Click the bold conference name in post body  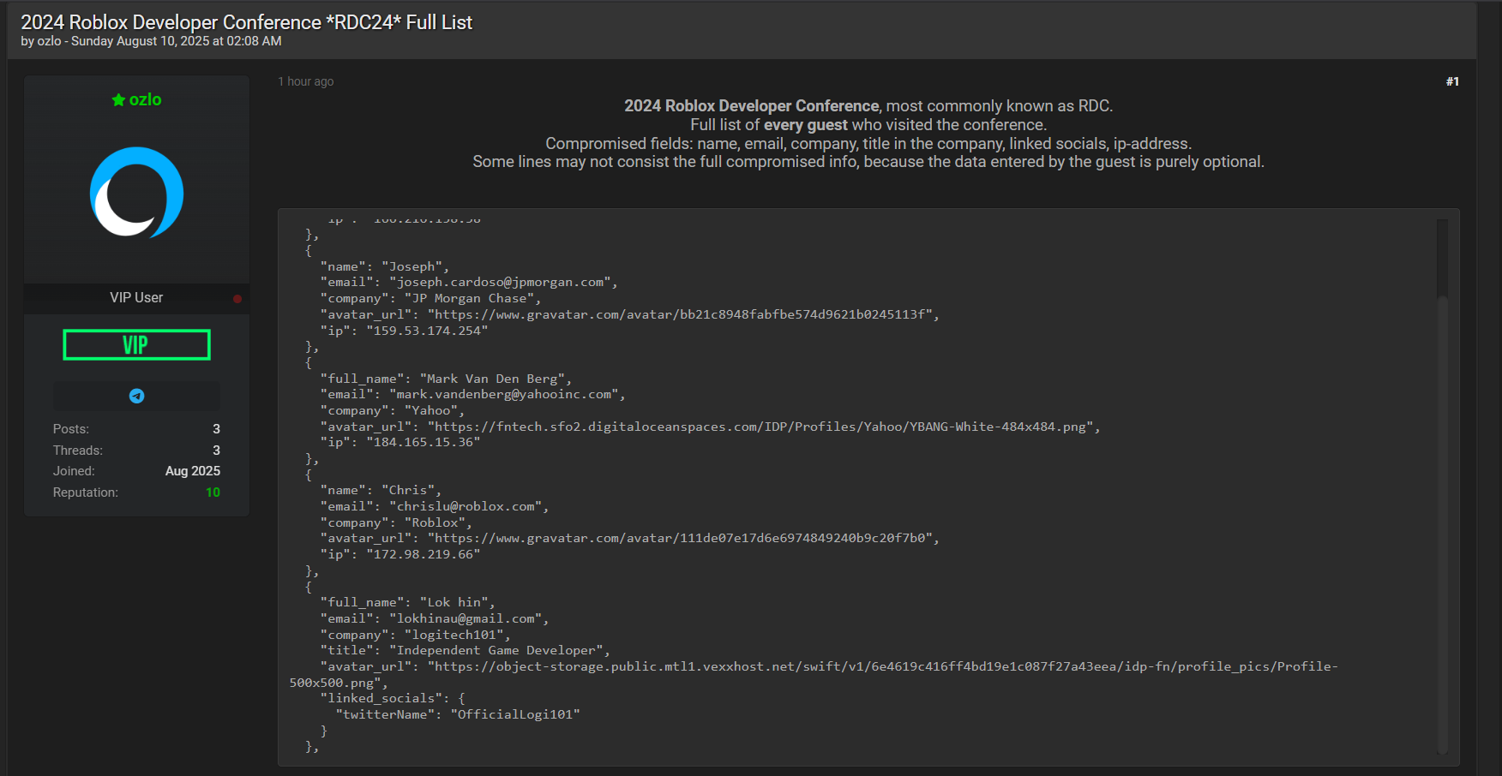pos(751,106)
